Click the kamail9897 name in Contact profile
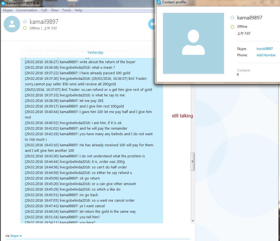 point(250,17)
